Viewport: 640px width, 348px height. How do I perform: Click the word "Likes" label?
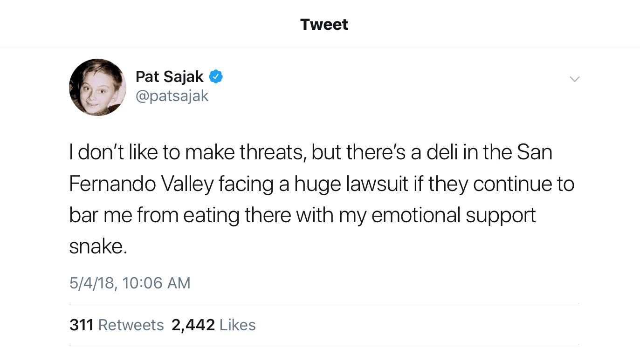(x=237, y=325)
